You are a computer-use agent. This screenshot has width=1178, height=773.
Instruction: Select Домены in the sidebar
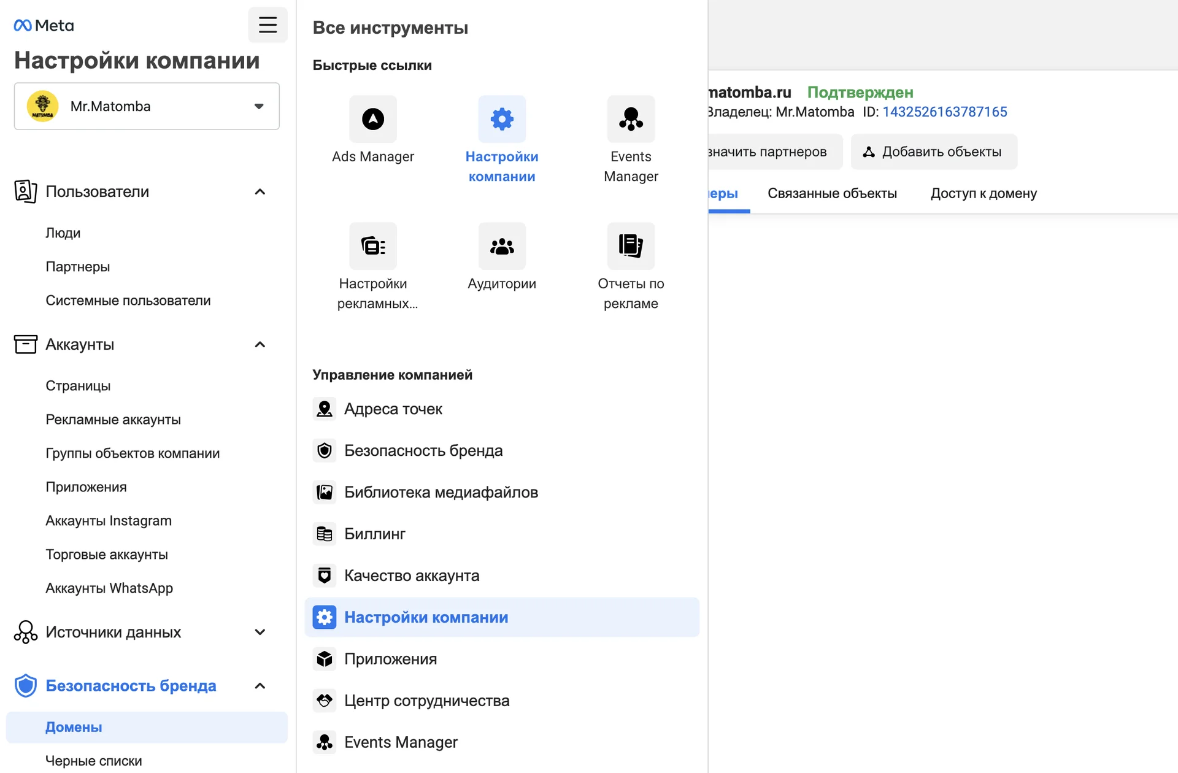click(x=147, y=727)
